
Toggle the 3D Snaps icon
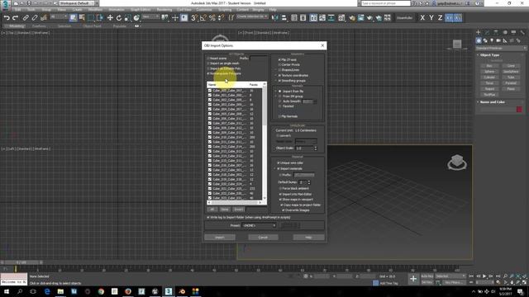[194, 18]
